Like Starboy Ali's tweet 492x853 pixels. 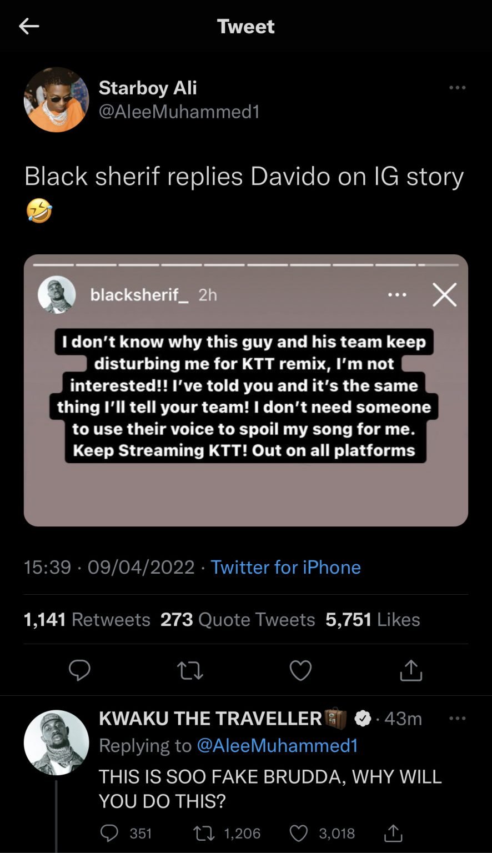[x=300, y=670]
